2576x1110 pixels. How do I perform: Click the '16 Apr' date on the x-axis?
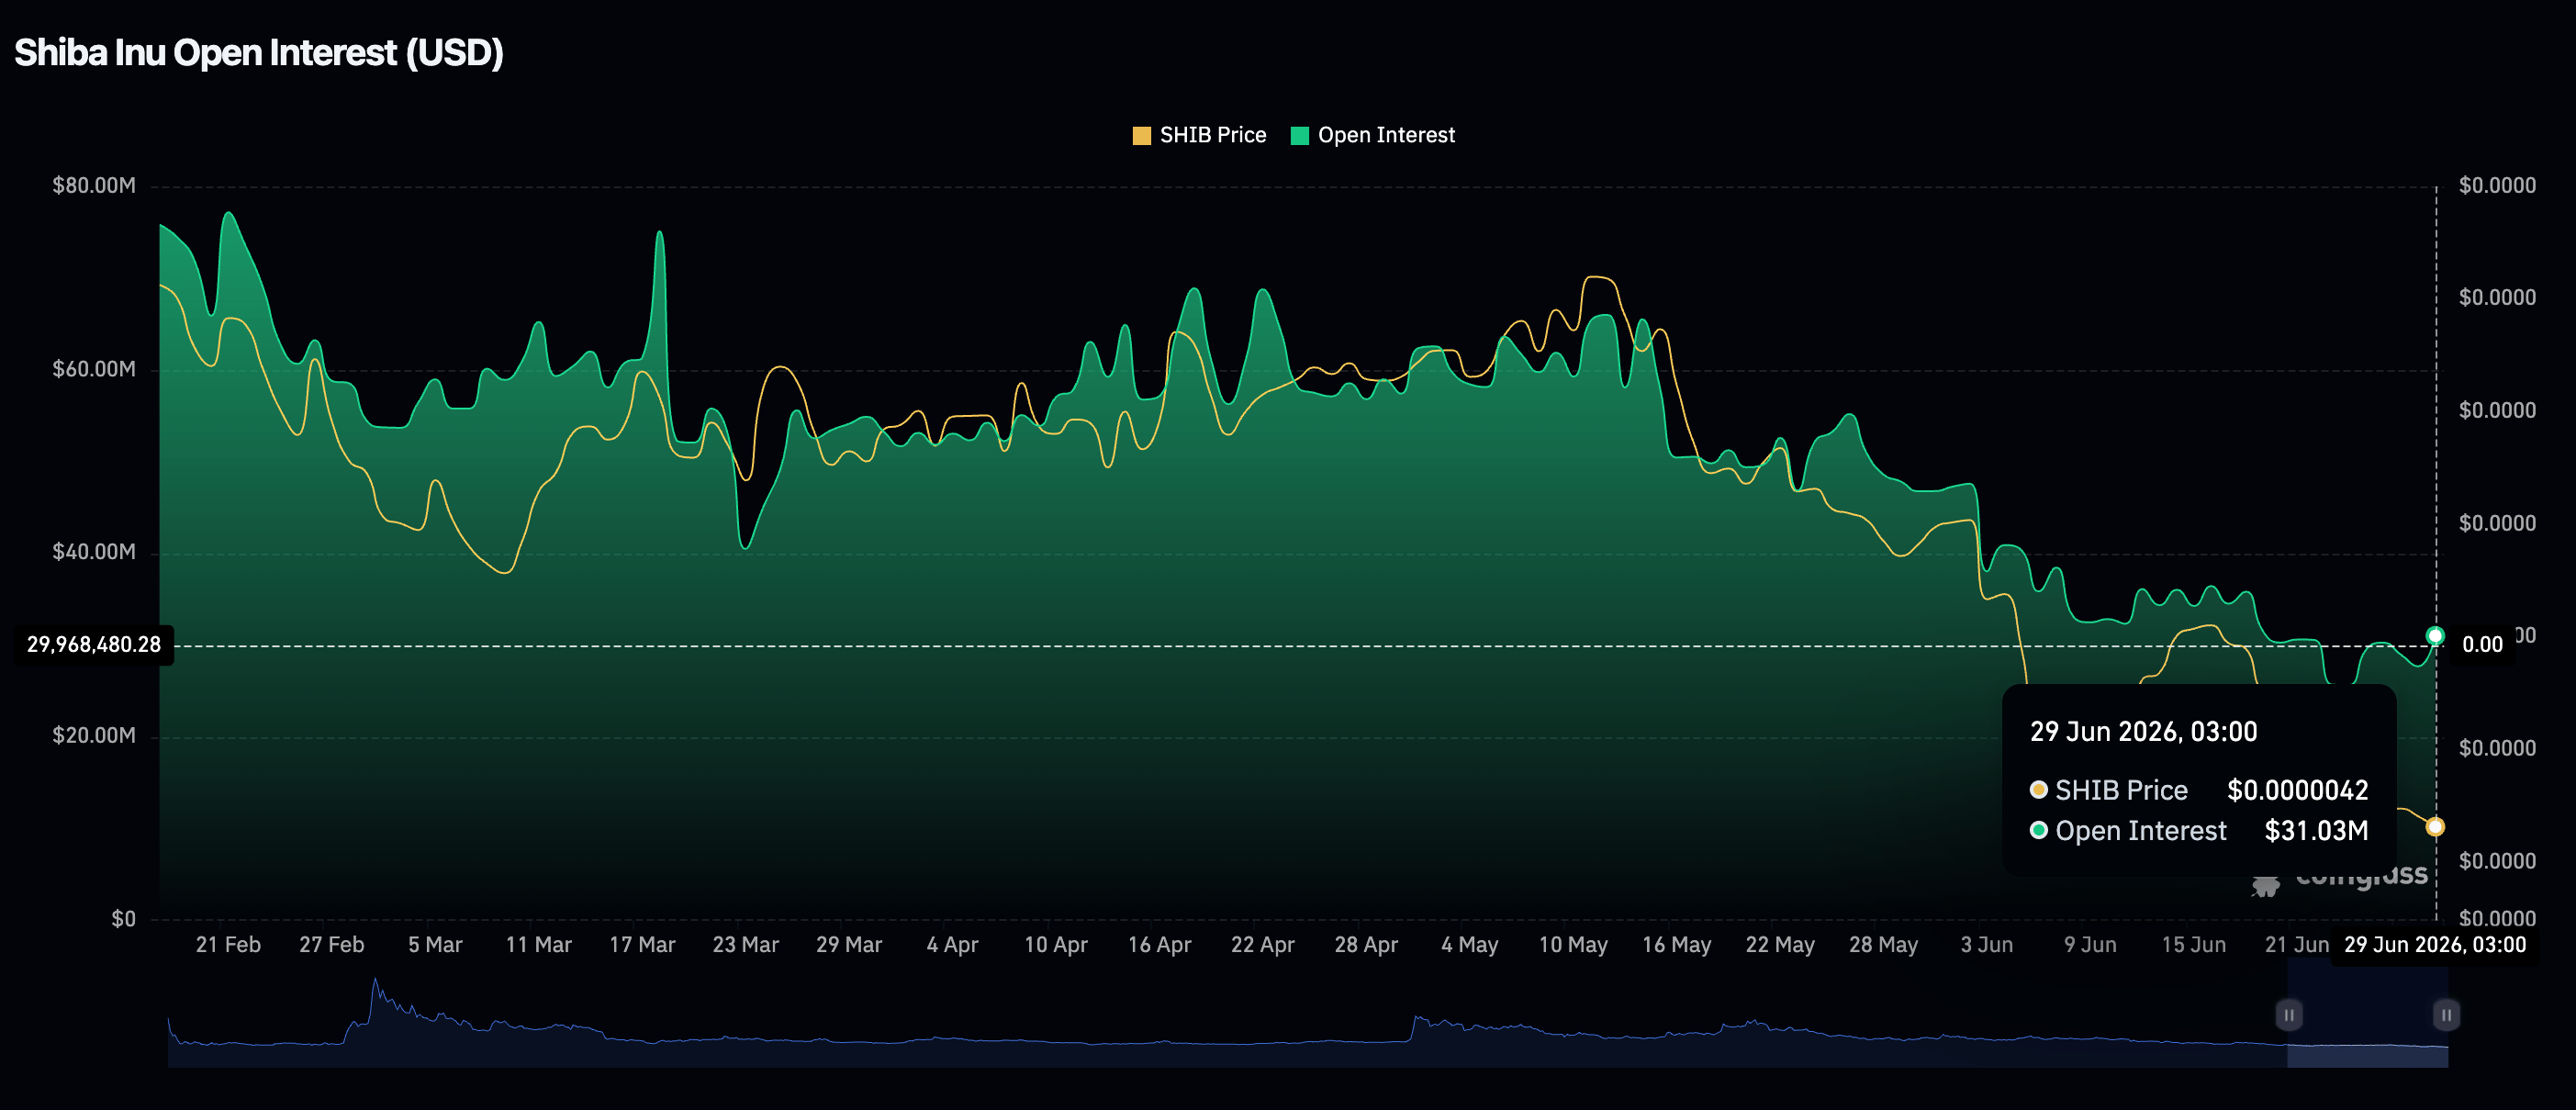[x=1159, y=945]
